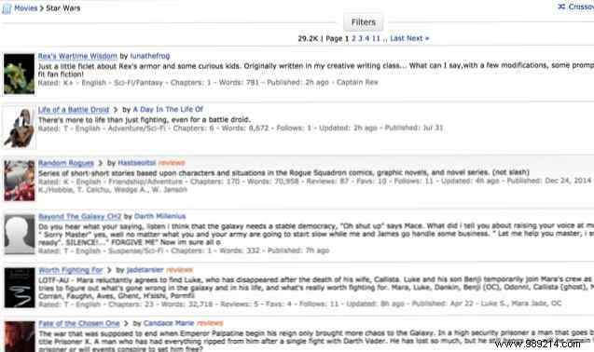This screenshot has height=352, width=594.
Task: Open reviews for Fate of the Chosen One
Action: coord(210,323)
